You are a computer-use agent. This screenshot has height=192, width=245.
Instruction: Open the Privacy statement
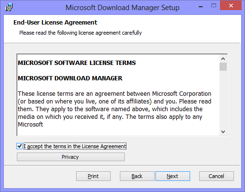click(x=71, y=157)
